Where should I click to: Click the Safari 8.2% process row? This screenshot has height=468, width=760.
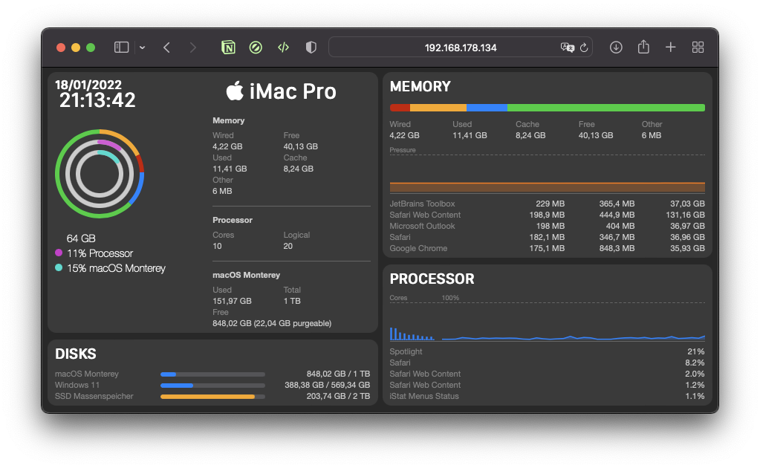(x=548, y=363)
